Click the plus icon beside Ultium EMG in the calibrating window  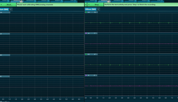[x=11, y=9]
